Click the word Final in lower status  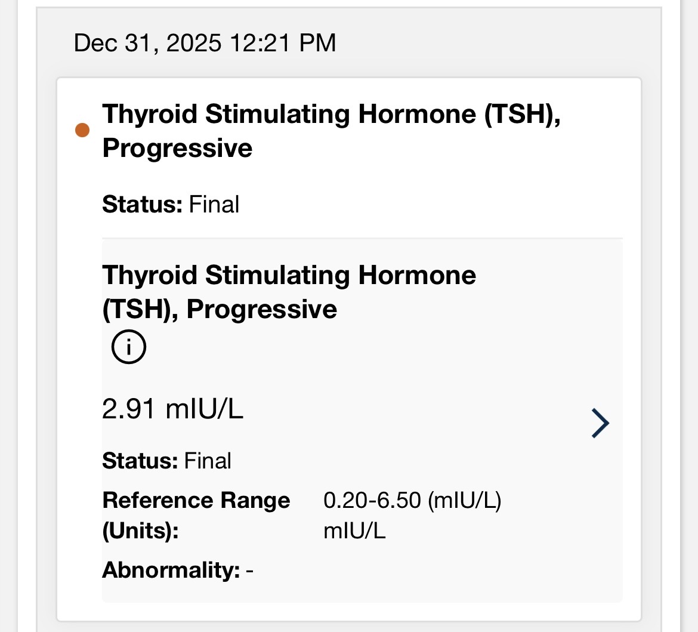click(208, 461)
